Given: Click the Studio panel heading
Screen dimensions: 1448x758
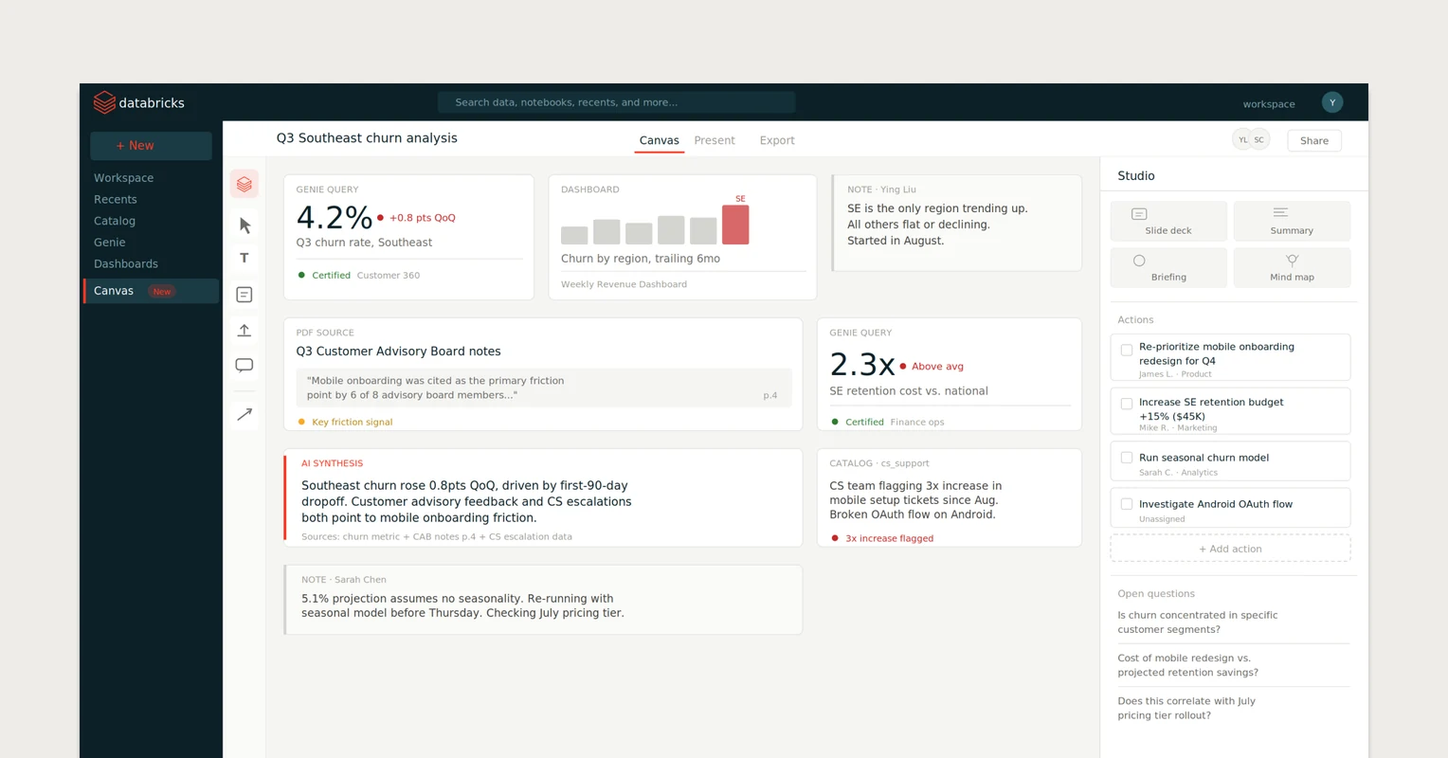Looking at the screenshot, I should [1135, 176].
